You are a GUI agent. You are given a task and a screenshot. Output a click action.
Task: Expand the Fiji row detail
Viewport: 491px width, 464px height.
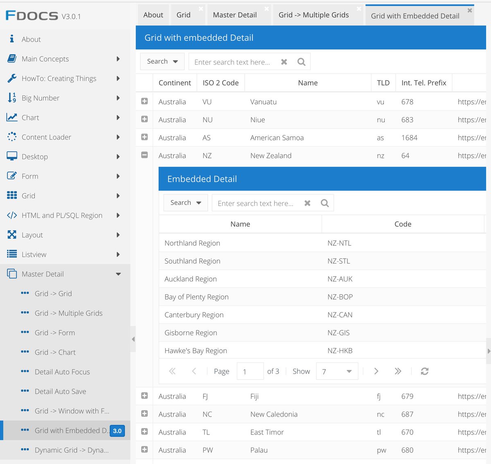(144, 396)
